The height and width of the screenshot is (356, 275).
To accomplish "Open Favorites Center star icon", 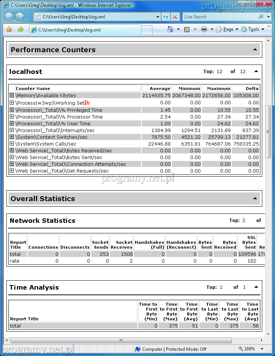I will coord(9,30).
